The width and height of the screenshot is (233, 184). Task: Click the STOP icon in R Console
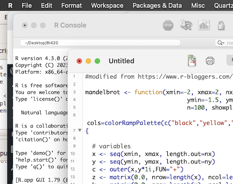pyautogui.click(x=168, y=25)
